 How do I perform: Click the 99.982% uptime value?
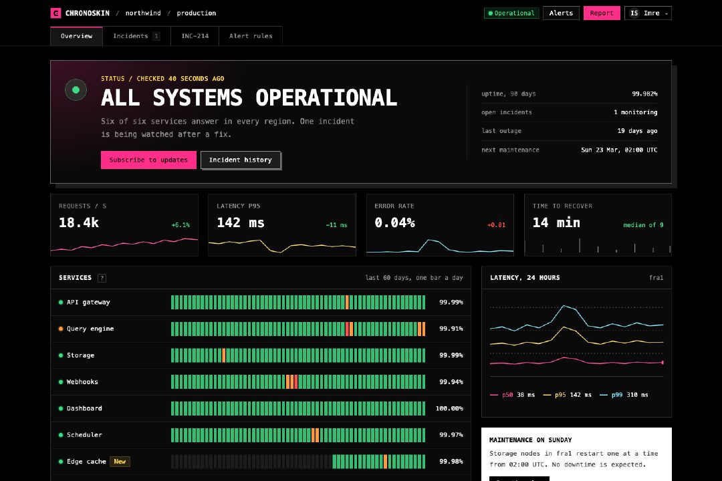644,94
